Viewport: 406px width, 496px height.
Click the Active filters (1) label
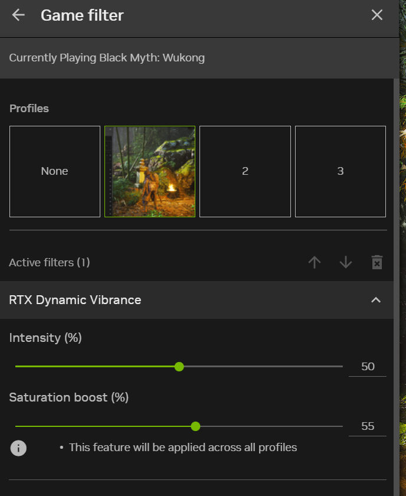point(50,263)
